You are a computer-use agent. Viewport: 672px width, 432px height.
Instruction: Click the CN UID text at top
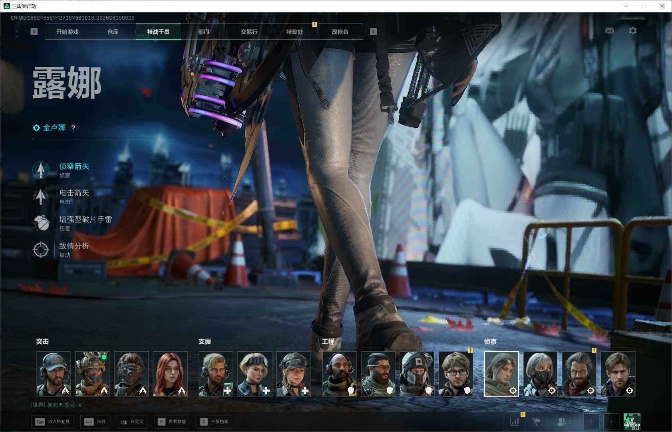(73, 18)
